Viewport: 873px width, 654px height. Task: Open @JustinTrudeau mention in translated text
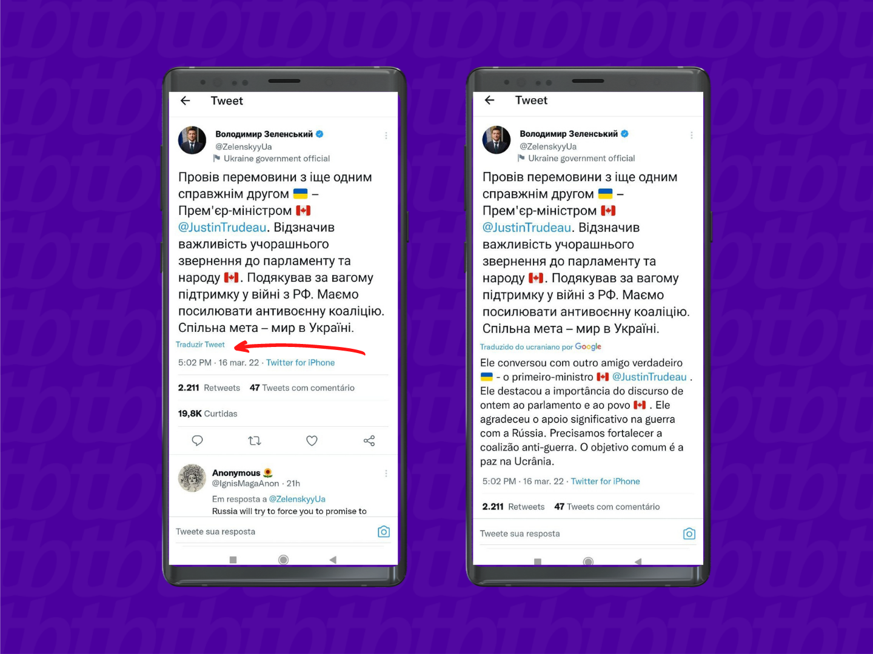tap(649, 377)
